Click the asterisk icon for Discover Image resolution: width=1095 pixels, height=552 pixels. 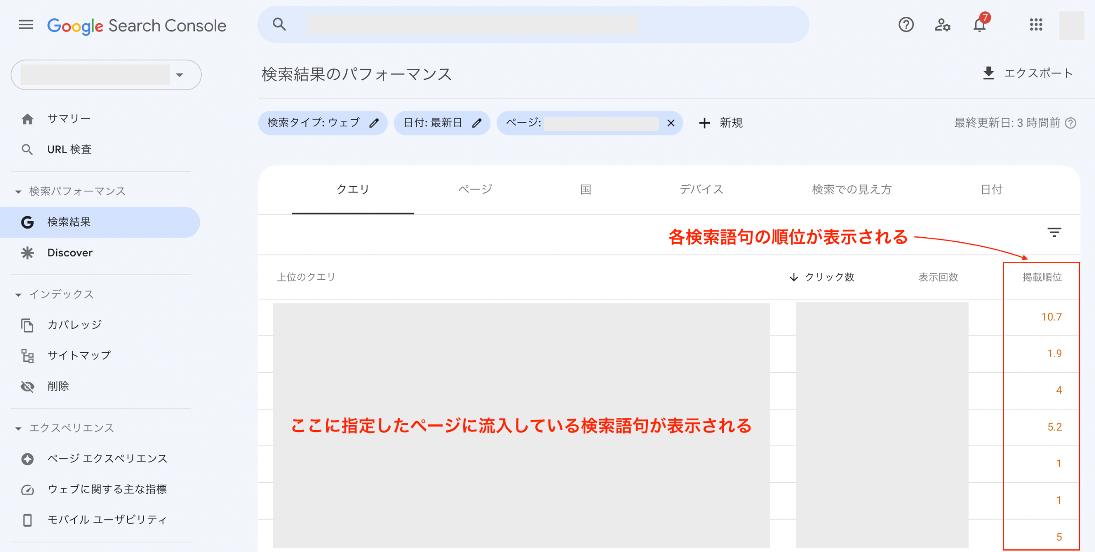[27, 253]
